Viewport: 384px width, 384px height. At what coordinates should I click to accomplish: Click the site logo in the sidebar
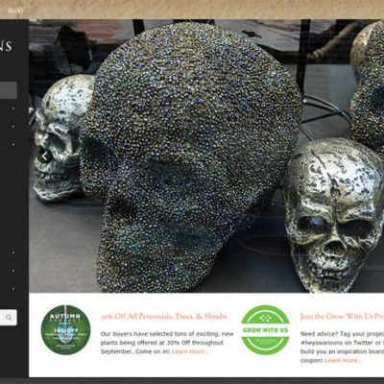pyautogui.click(x=6, y=45)
